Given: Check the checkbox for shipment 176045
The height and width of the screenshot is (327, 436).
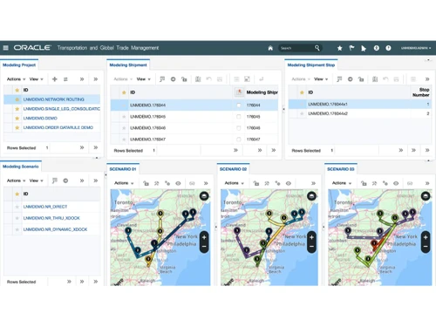Looking at the screenshot, I should pos(239,117).
